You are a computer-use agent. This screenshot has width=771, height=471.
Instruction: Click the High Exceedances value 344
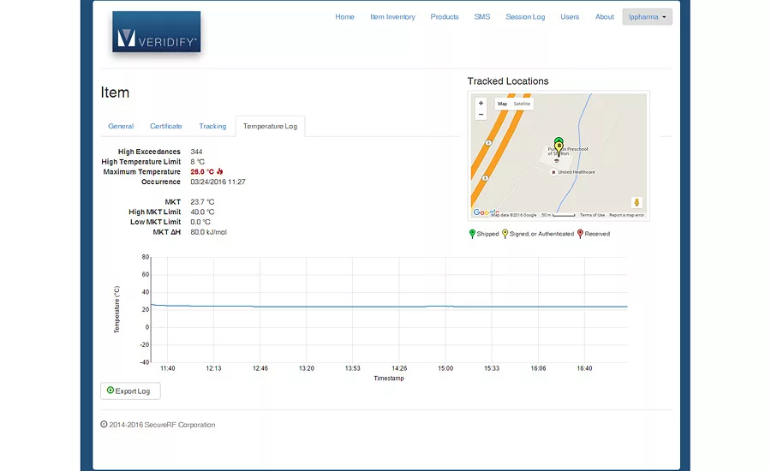[x=196, y=152]
